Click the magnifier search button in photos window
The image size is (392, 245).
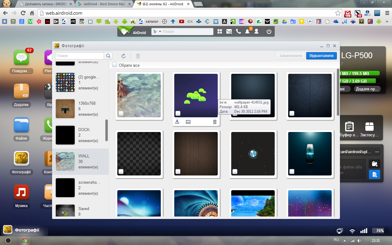pyautogui.click(x=108, y=56)
